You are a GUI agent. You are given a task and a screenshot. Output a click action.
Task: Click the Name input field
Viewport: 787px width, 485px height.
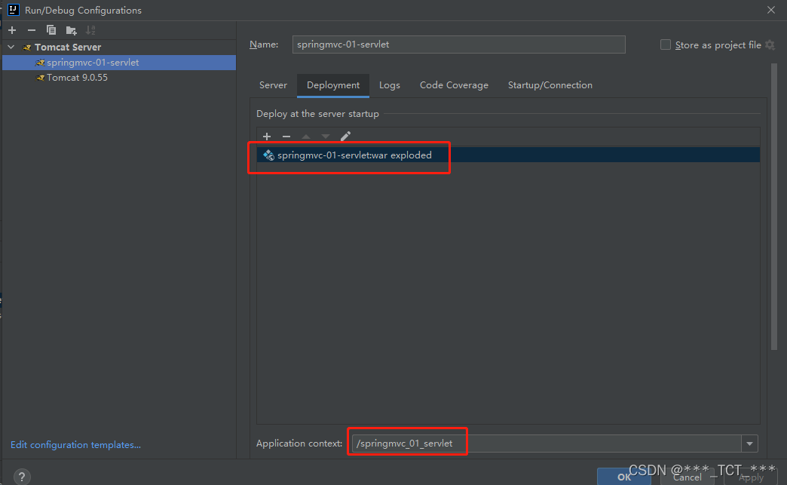459,45
